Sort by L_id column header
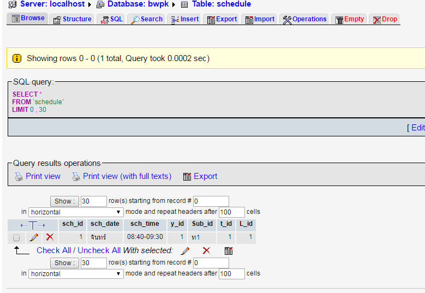 246,224
